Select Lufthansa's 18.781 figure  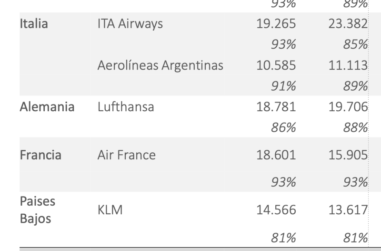coord(276,107)
